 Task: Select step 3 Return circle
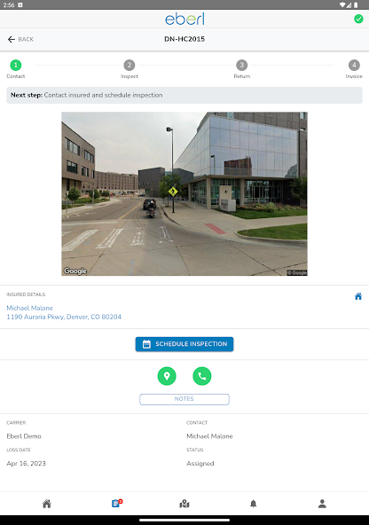(x=242, y=65)
